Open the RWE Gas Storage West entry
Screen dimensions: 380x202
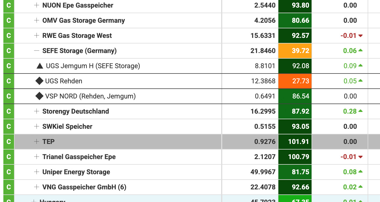pyautogui.click(x=77, y=36)
